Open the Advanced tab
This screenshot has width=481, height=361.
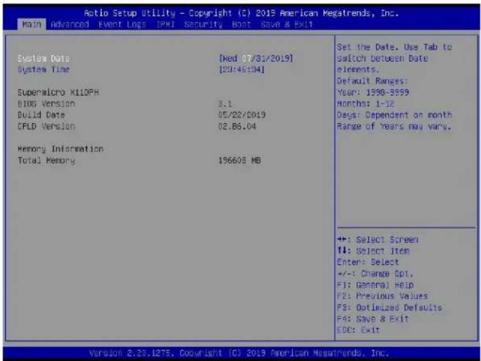70,24
